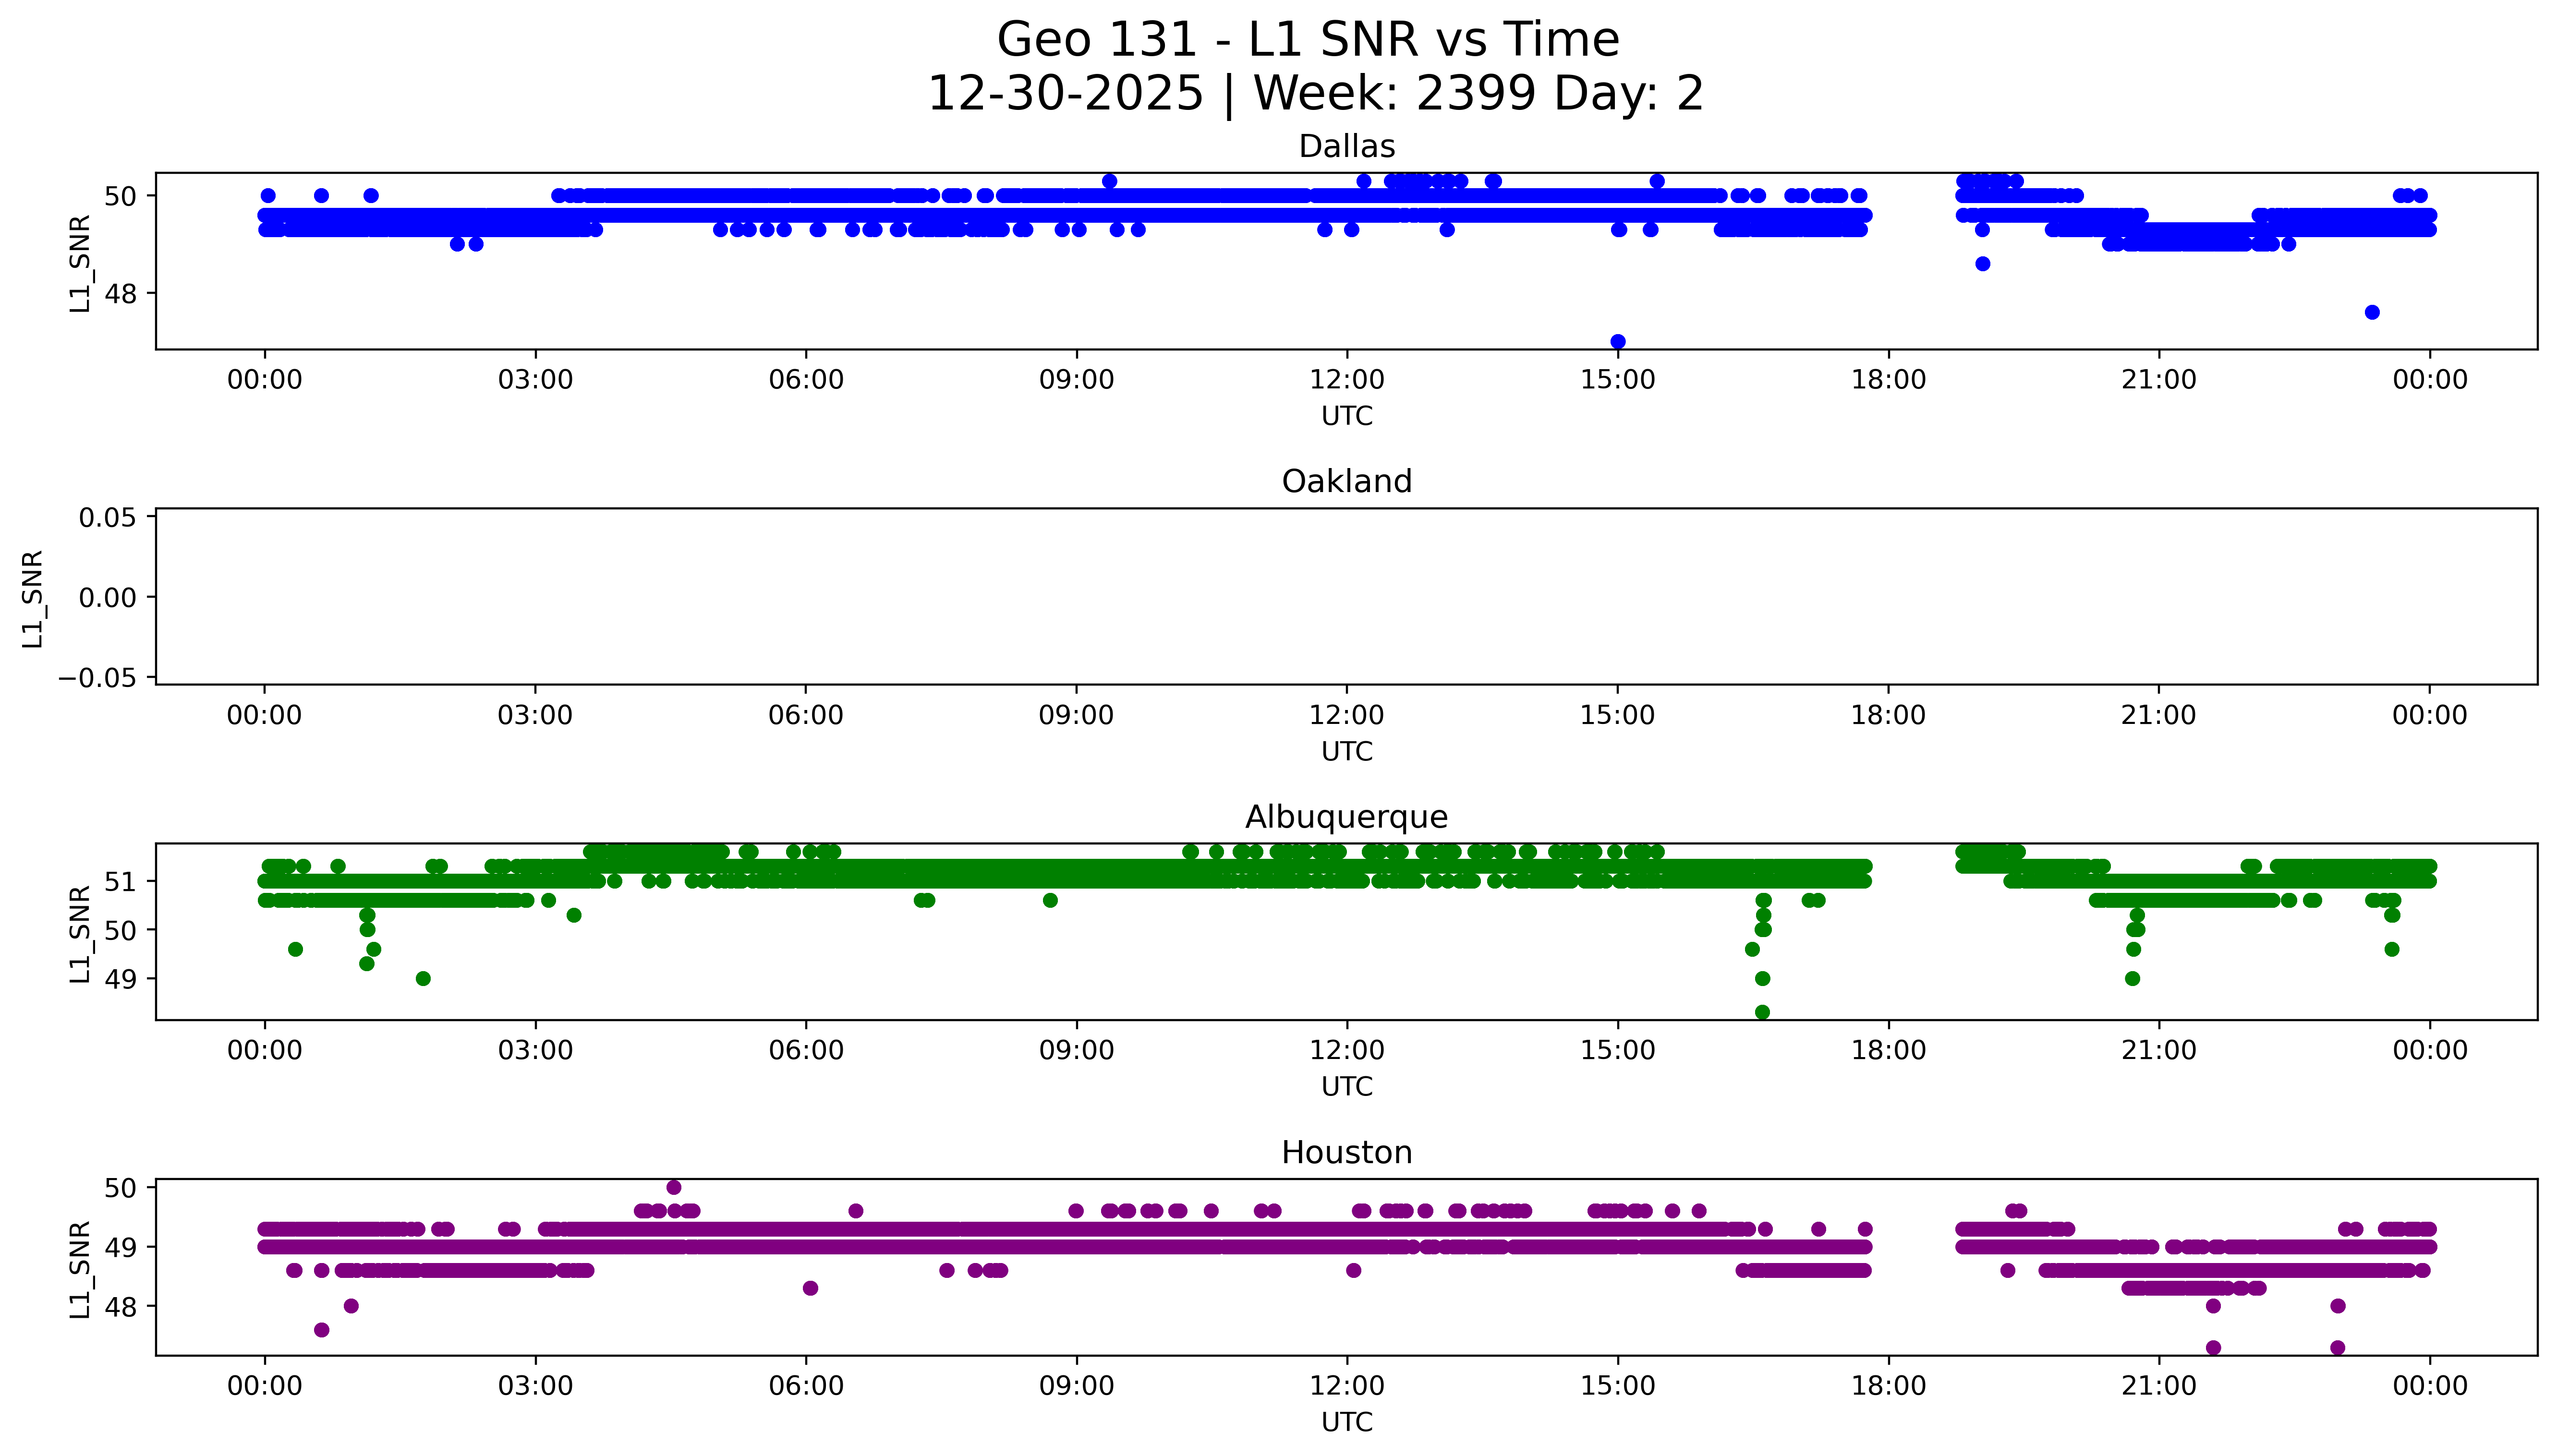The image size is (2557, 1456).
Task: Click the 0.05 y-axis label in Oakland
Action: point(107,518)
